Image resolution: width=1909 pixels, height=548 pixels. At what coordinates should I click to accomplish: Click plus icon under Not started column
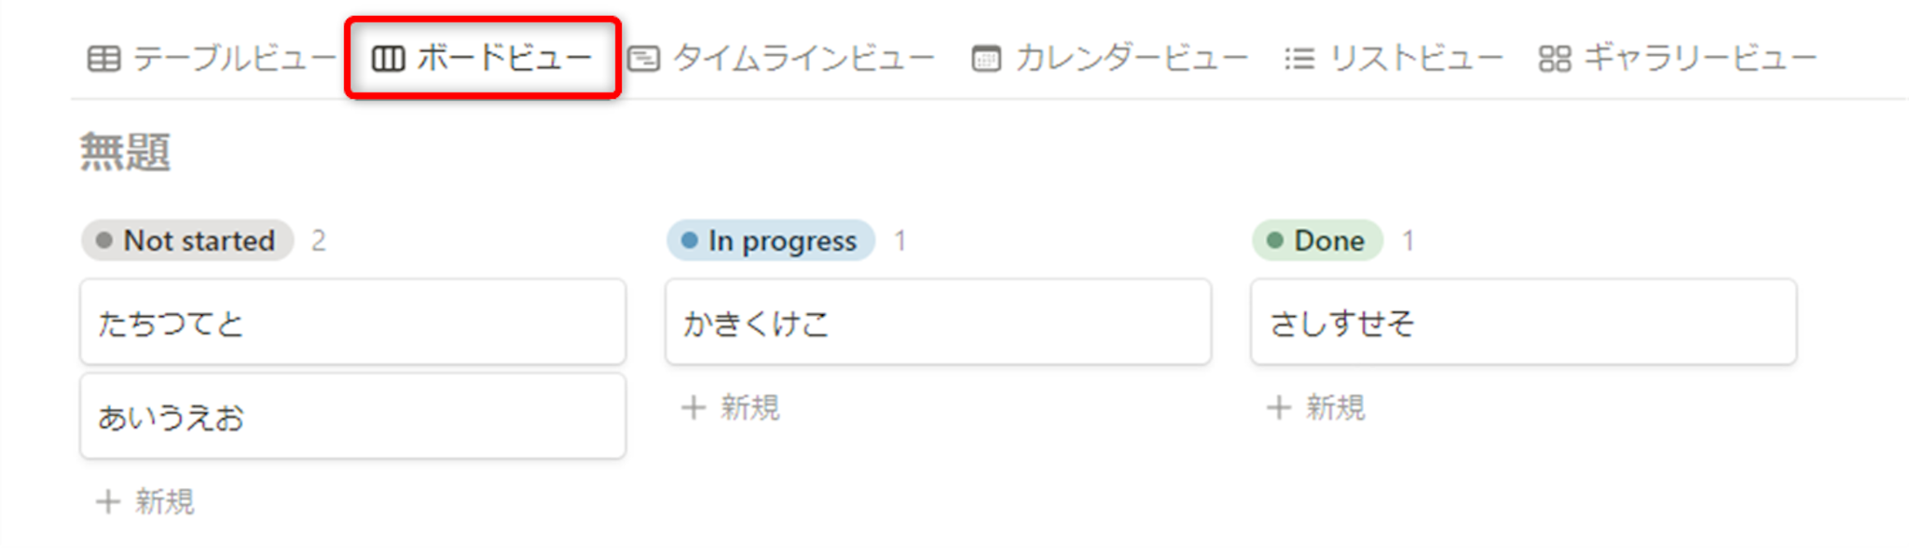(108, 502)
